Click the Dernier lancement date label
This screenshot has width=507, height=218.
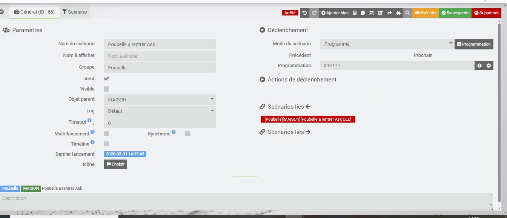[126, 154]
